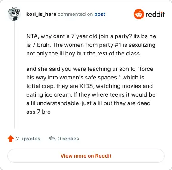Click the '0 replies' label
This screenshot has width=172, height=170.
pyautogui.click(x=68, y=139)
